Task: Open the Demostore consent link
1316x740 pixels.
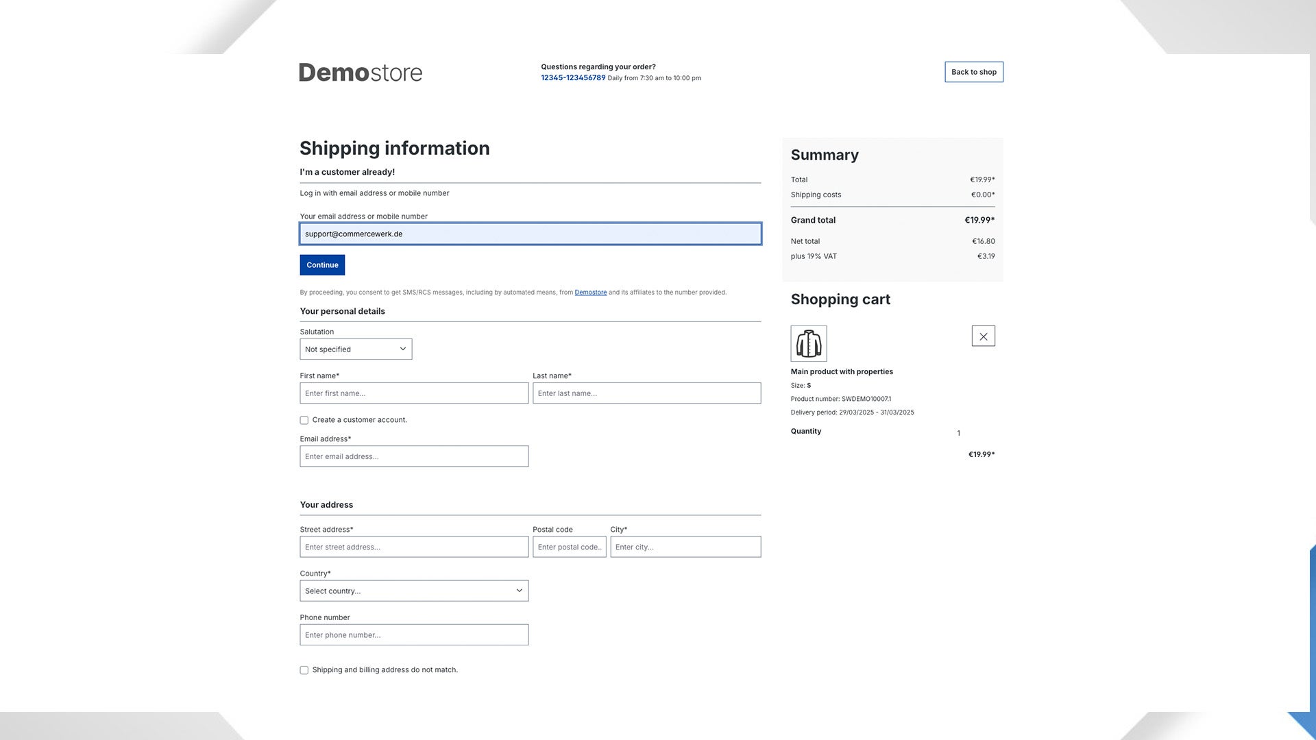Action: (591, 293)
